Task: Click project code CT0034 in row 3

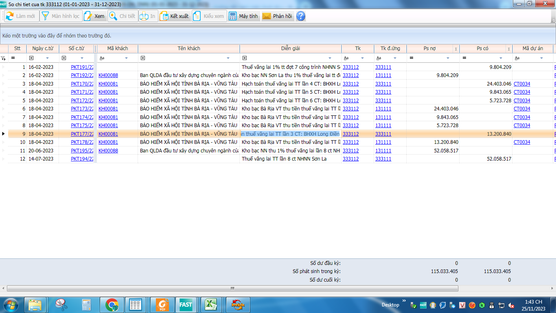Action: 522,84
